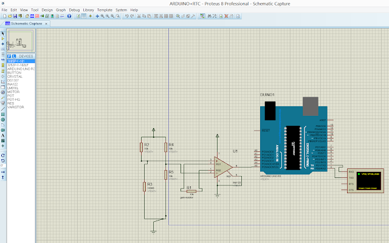Image resolution: width=389 pixels, height=243 pixels.
Task: Click the Zoom to Area icon
Action: (117, 16)
